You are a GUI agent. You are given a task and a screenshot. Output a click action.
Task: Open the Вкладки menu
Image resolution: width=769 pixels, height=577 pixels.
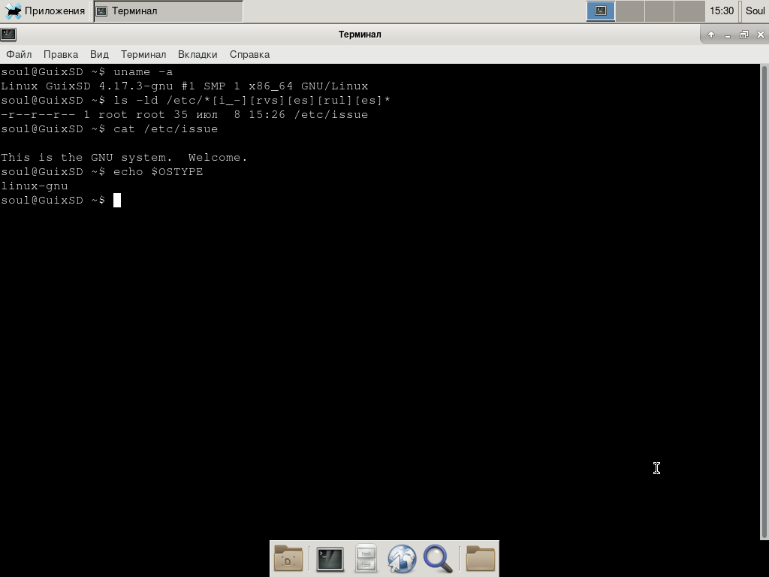198,54
